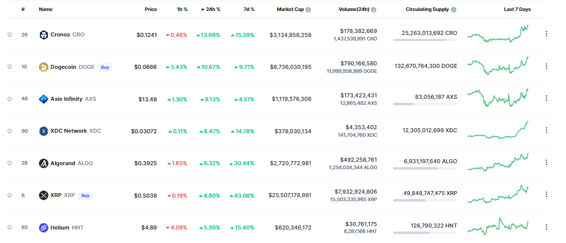
Task: Open the Algorand 7-day sparkline chart
Action: coord(498,162)
